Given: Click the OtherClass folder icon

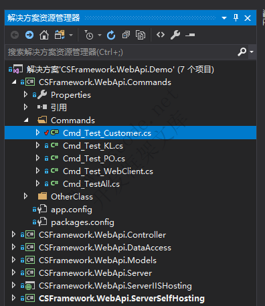Looking at the screenshot, I should tap(42, 196).
